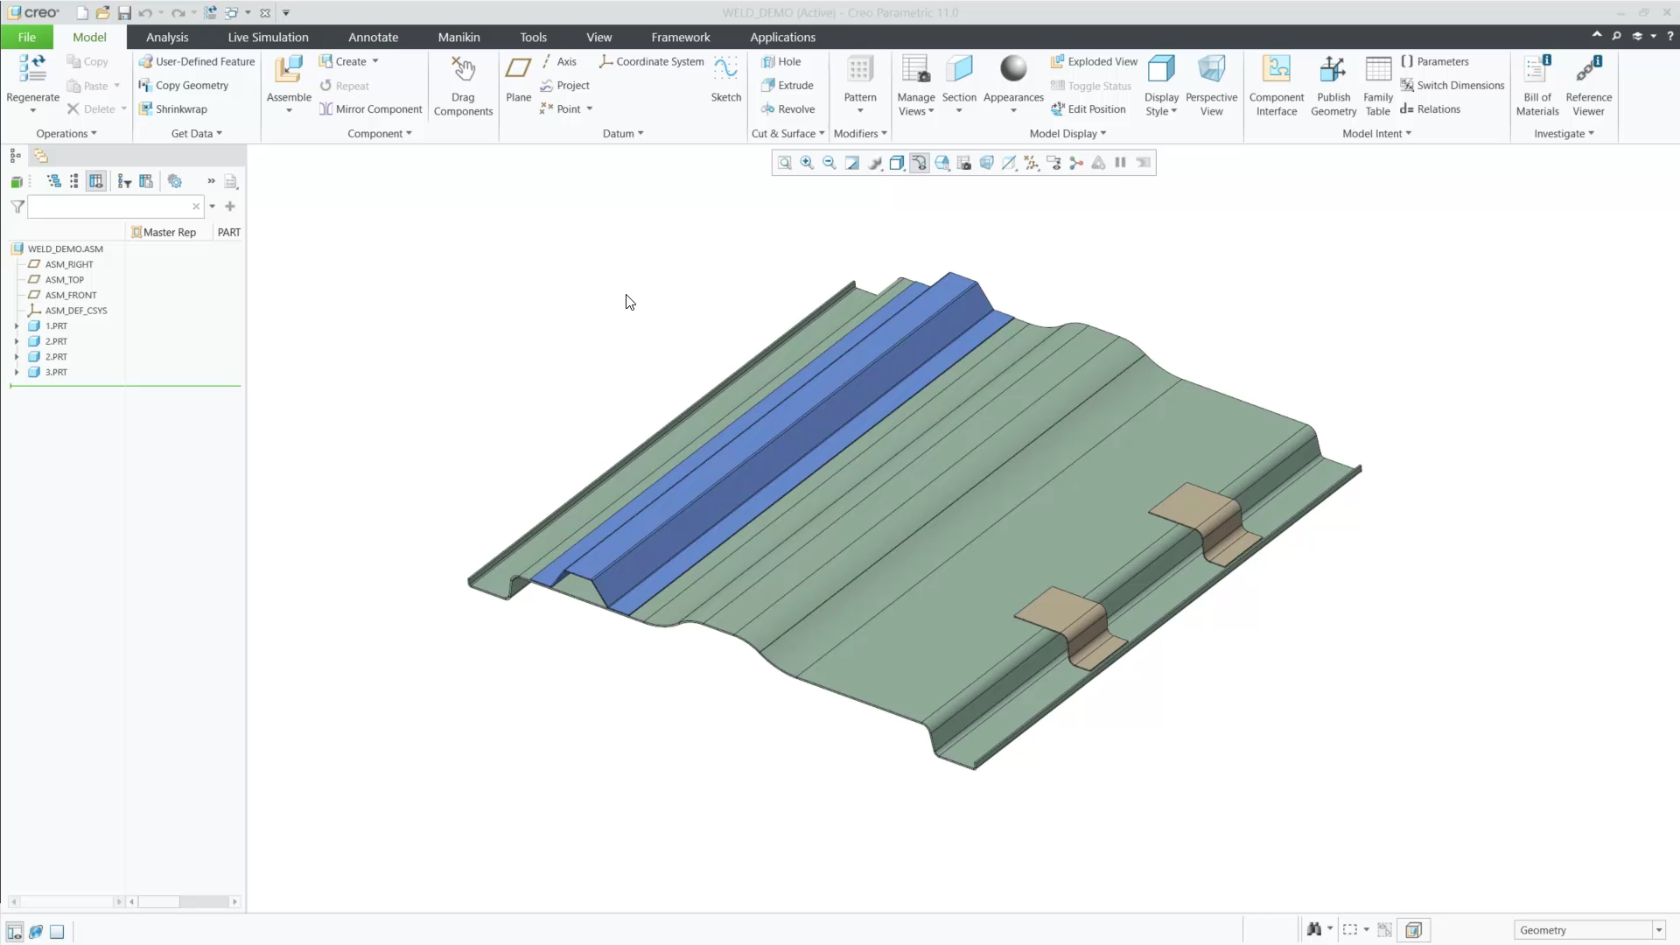Toggle annotation display in graphics toolbar
This screenshot has width=1680, height=945.
point(1053,163)
